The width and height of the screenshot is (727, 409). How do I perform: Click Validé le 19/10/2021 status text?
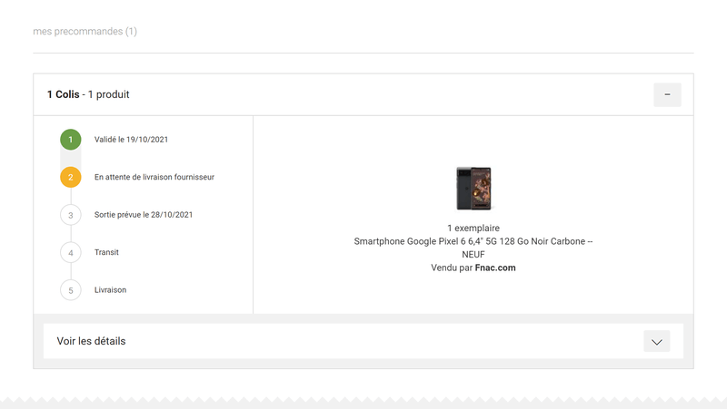[131, 140]
